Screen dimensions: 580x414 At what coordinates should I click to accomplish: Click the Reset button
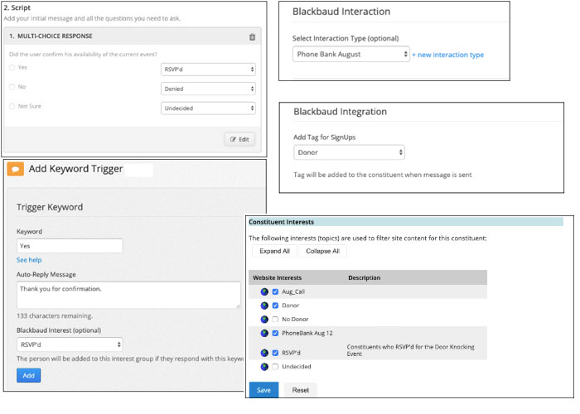tap(300, 390)
